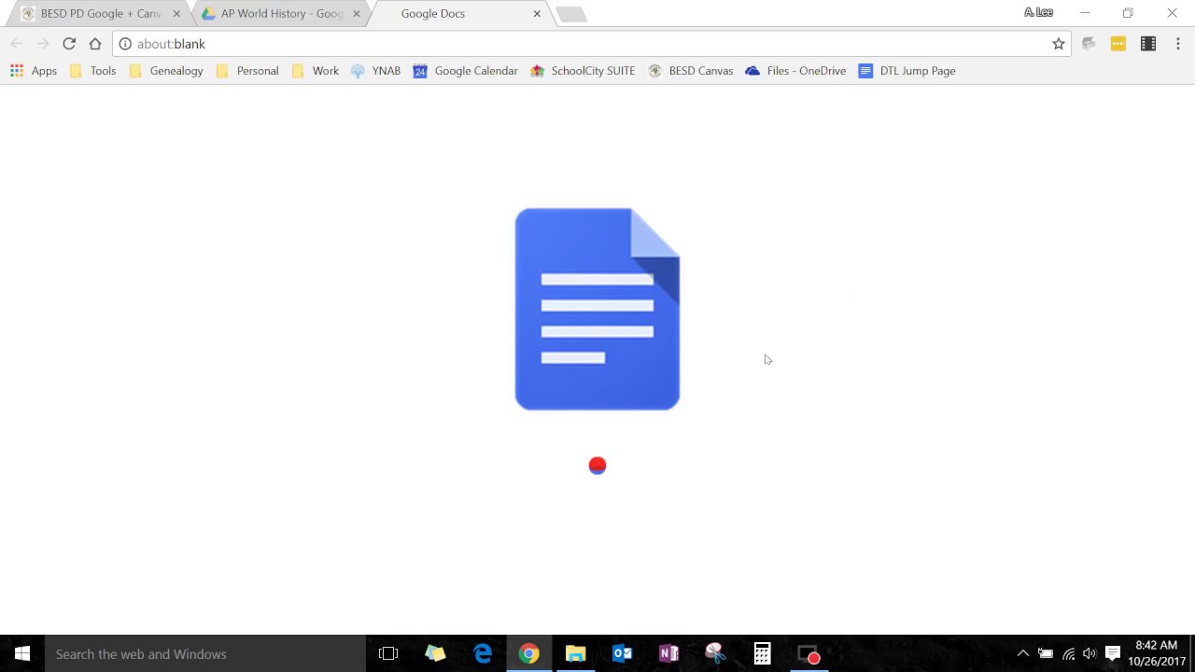Open File Explorer from the taskbar
Screen dimensions: 1195x672
[x=575, y=654]
